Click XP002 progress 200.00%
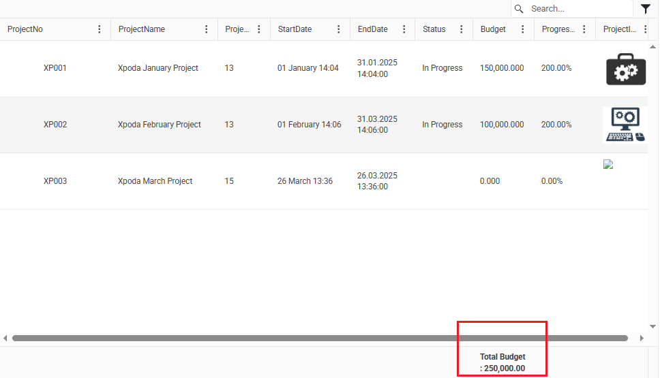The height and width of the screenshot is (378, 660). (556, 125)
